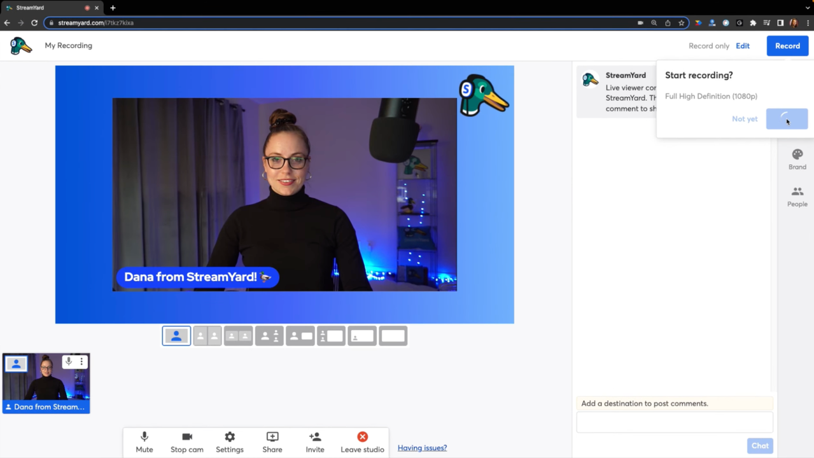Click the StreamYard duck logo in header
This screenshot has height=458, width=814.
(x=21, y=46)
